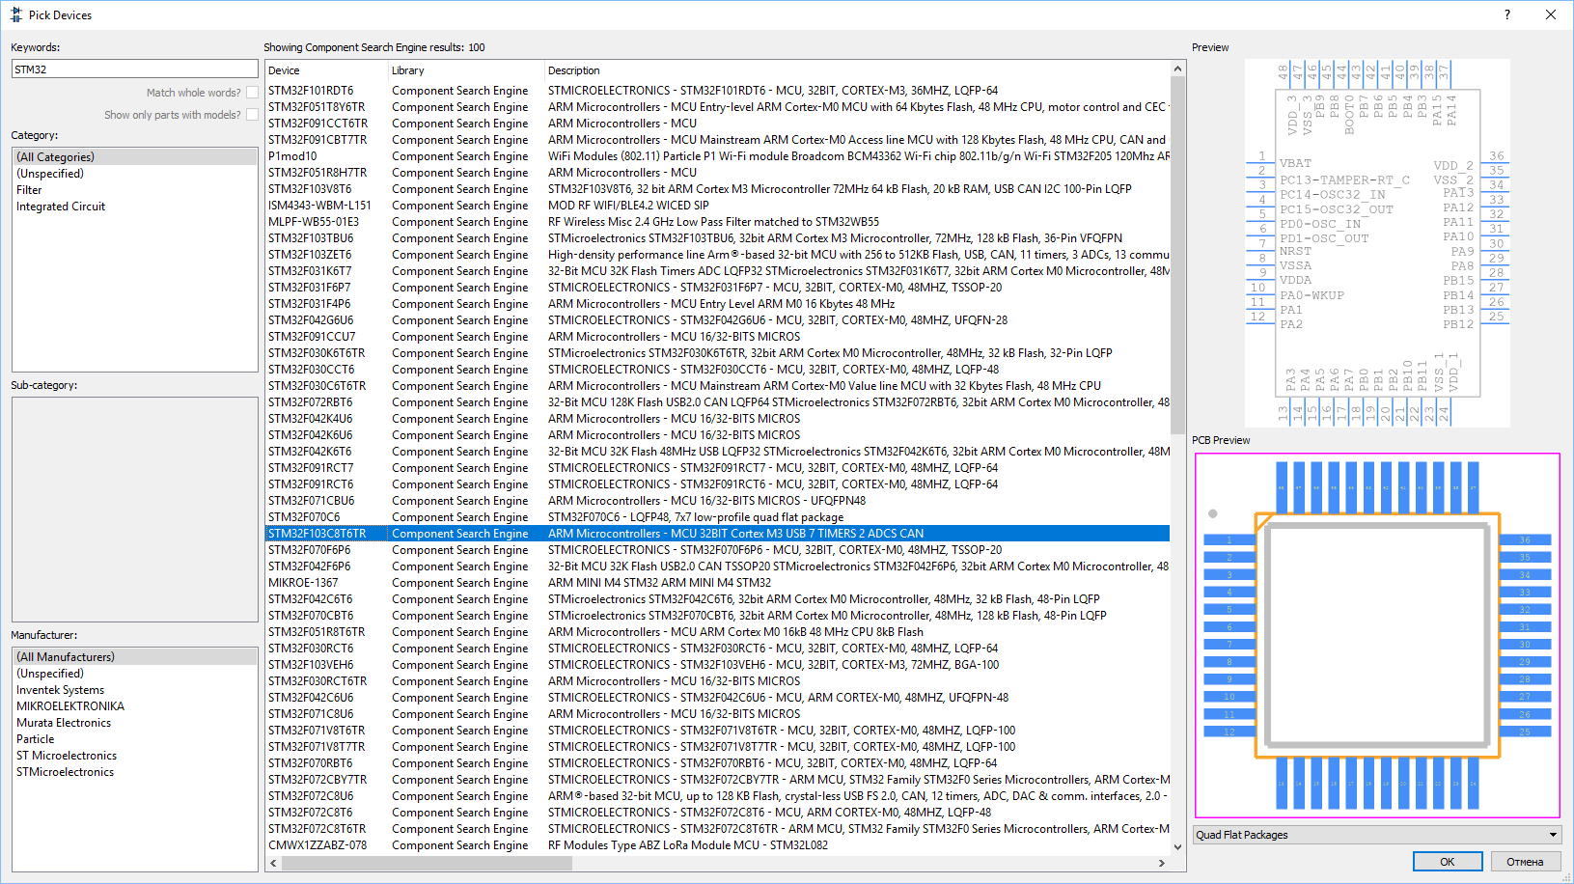Close the Pick Devices dialog
1574x884 pixels.
[x=1551, y=14]
